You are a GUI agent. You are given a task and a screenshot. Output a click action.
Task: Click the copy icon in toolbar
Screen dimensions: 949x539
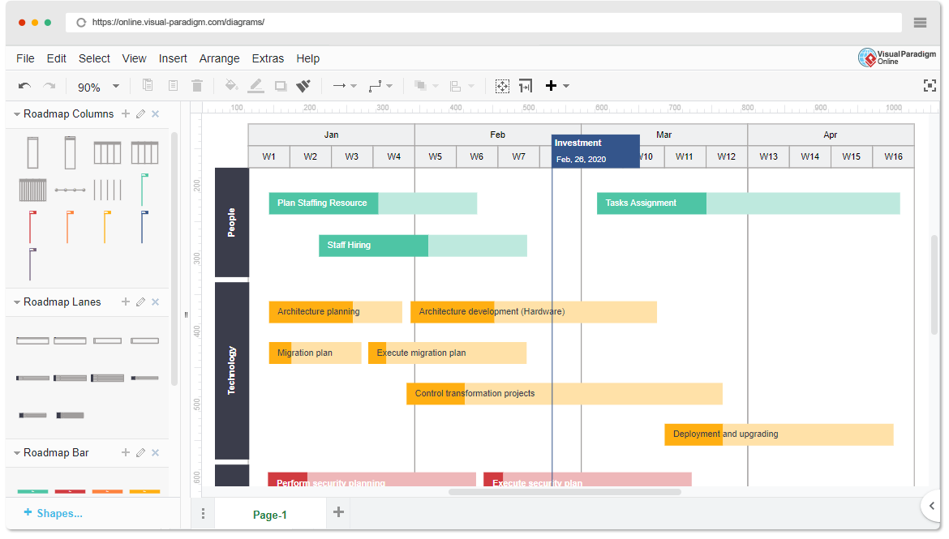[x=147, y=85]
